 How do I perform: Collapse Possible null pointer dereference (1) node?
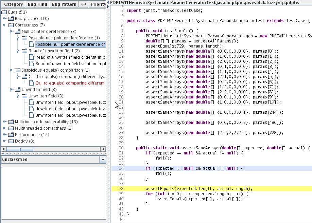tap(18, 38)
